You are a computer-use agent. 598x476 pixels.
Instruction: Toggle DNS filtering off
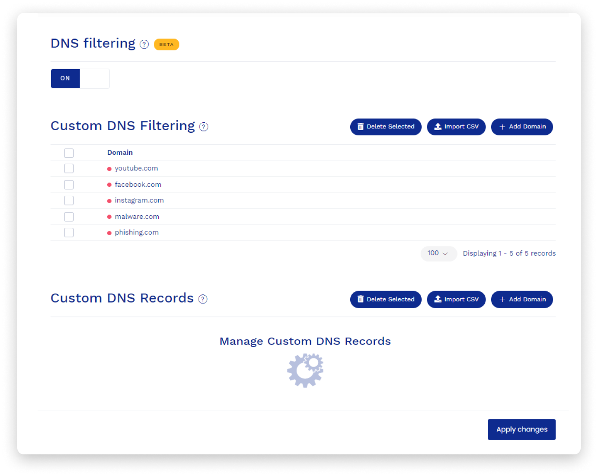pyautogui.click(x=95, y=78)
